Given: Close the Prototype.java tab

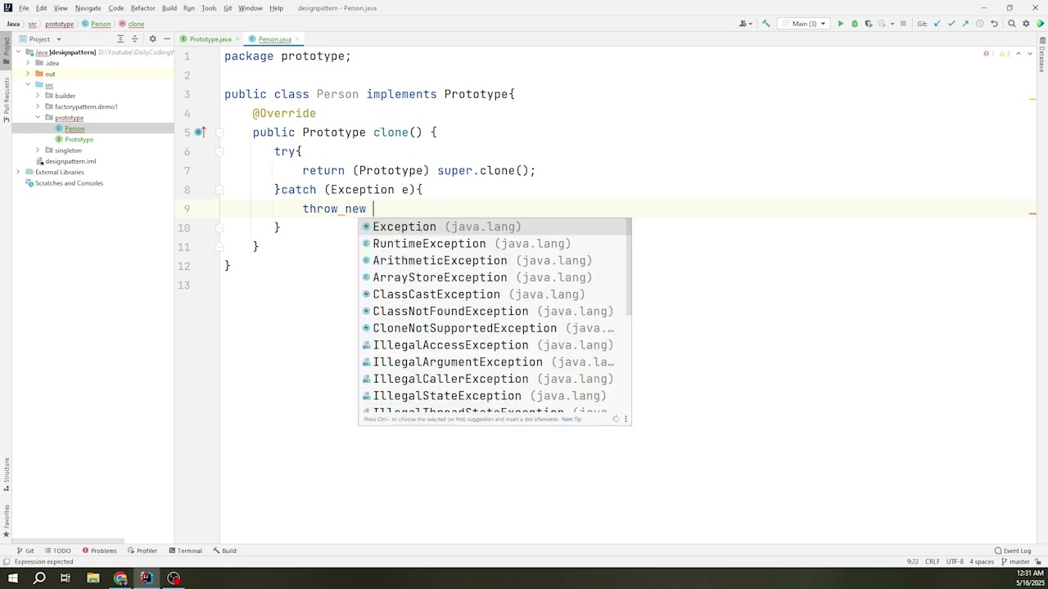Looking at the screenshot, I should pyautogui.click(x=238, y=39).
